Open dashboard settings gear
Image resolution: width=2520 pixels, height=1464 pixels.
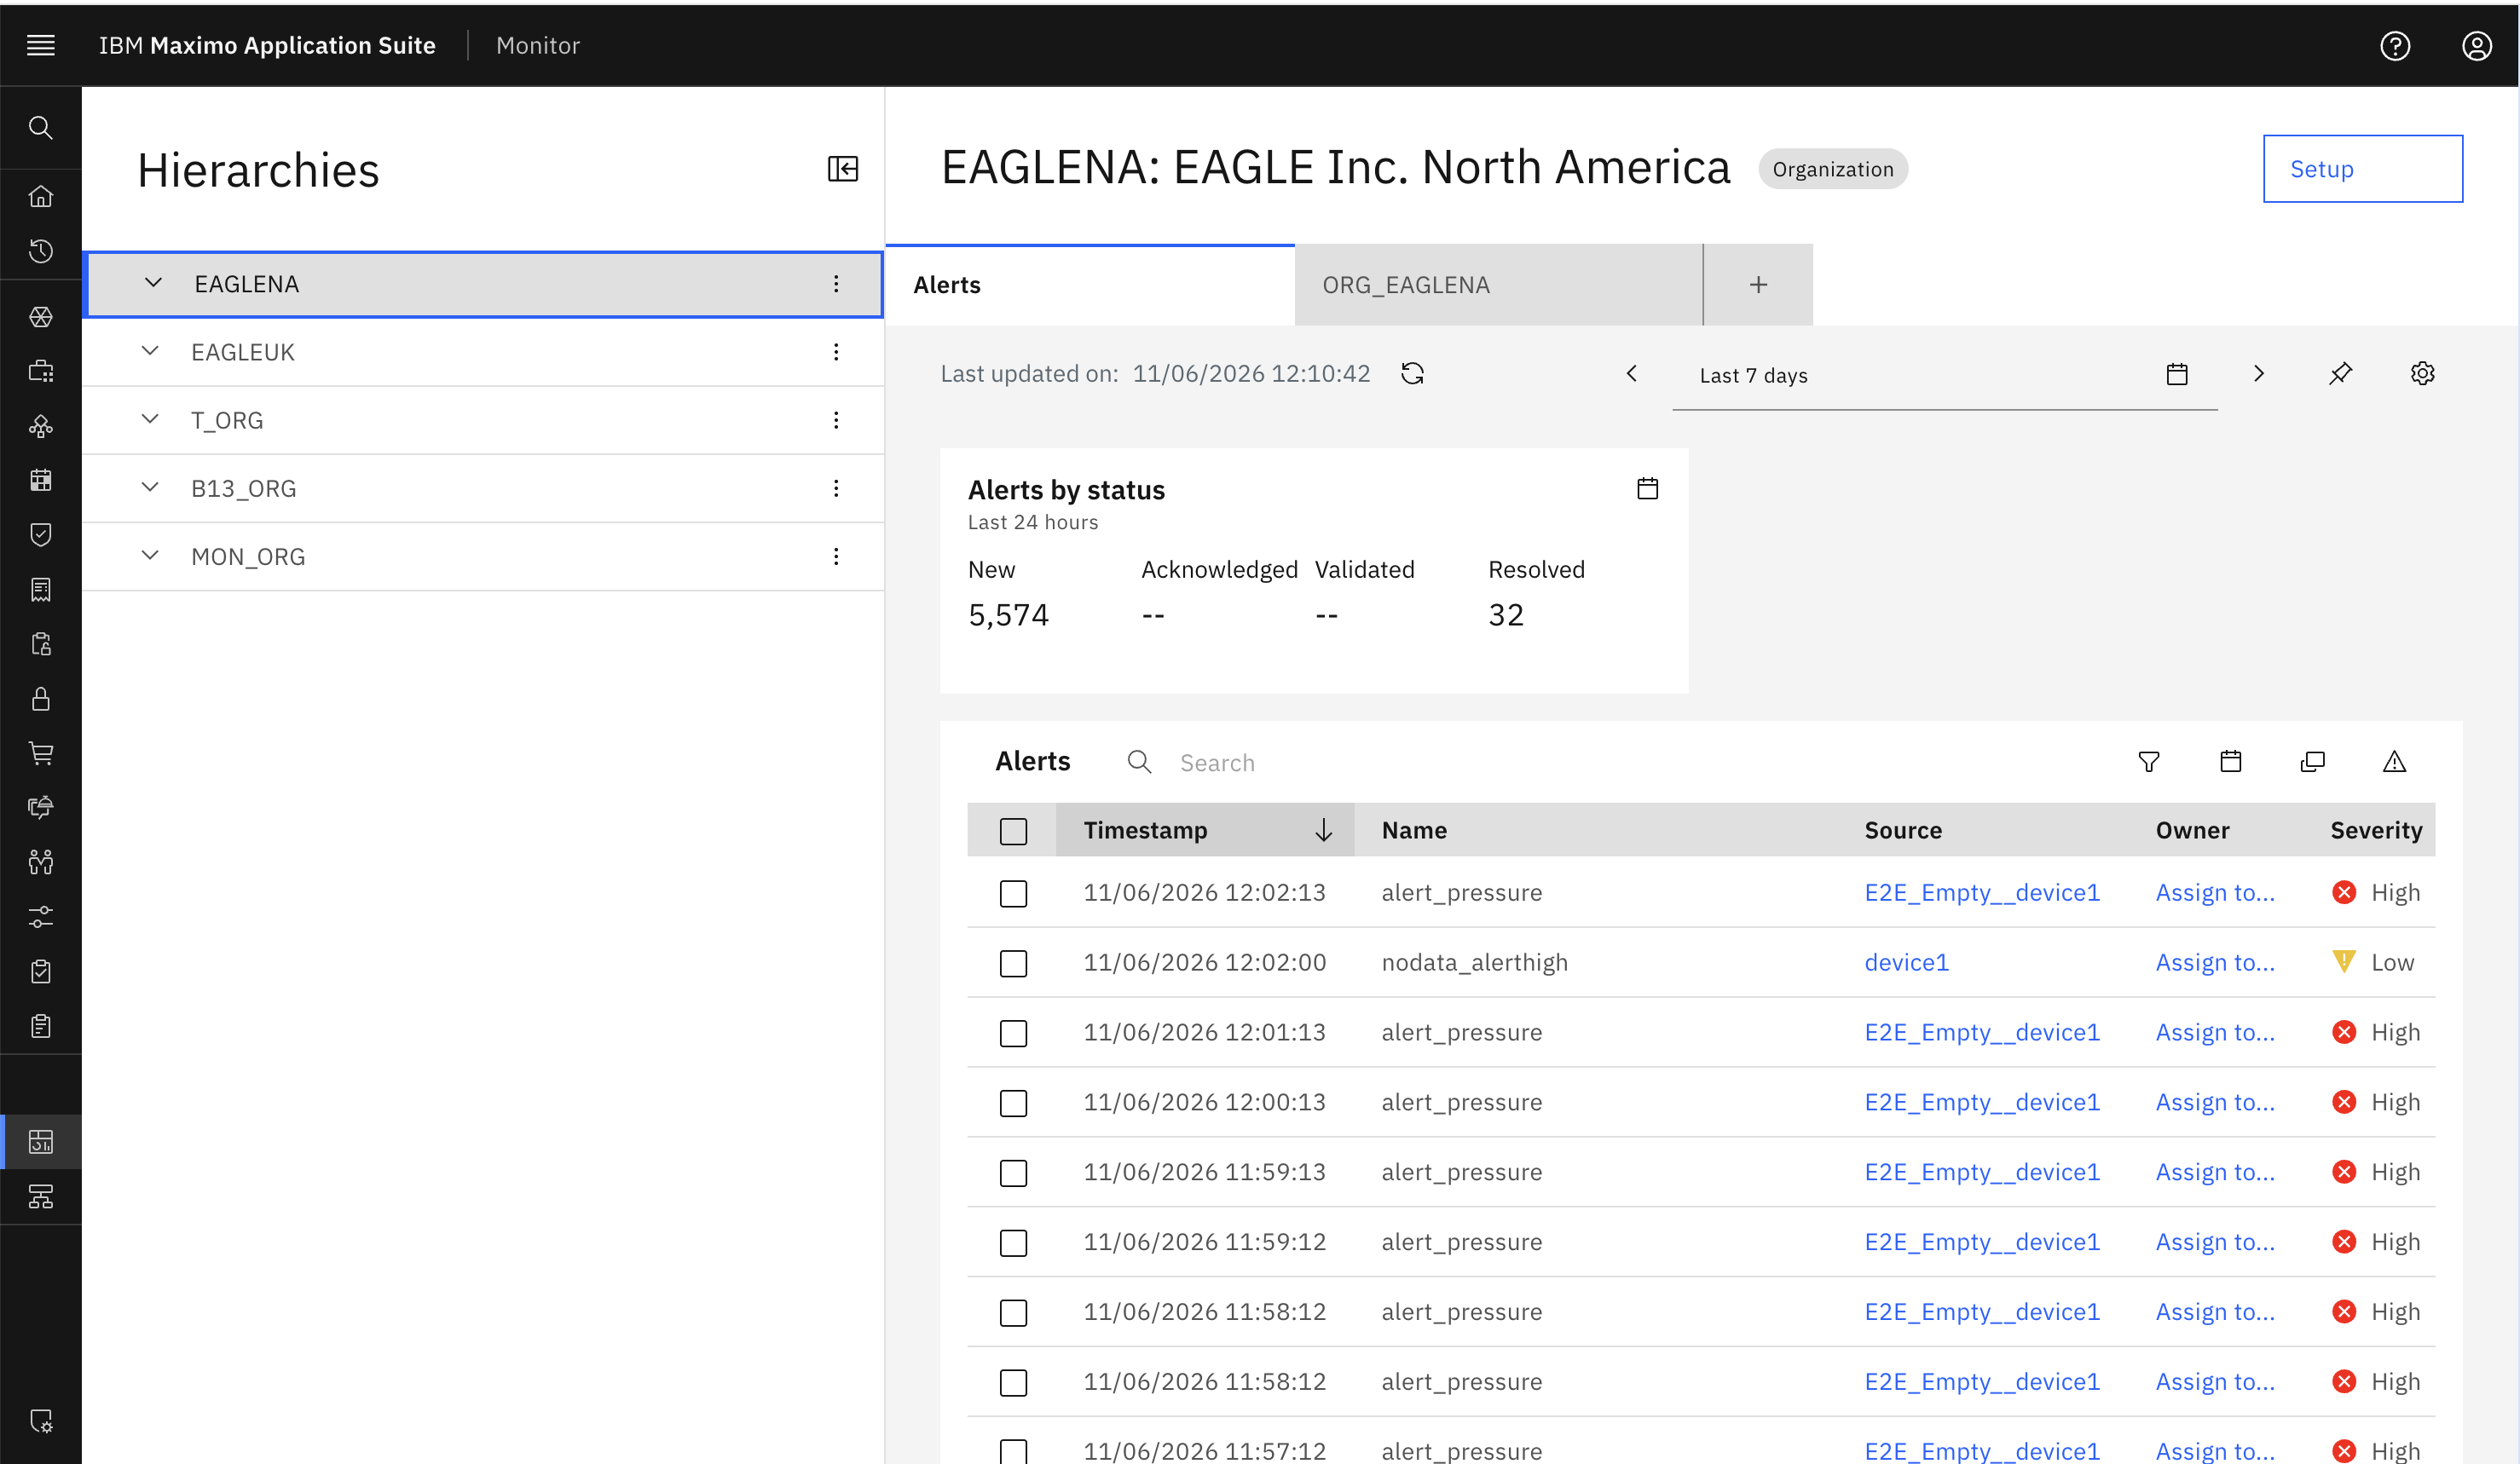coord(2422,374)
